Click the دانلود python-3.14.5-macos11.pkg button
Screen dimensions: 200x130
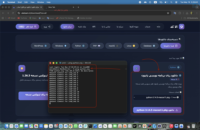(157, 110)
